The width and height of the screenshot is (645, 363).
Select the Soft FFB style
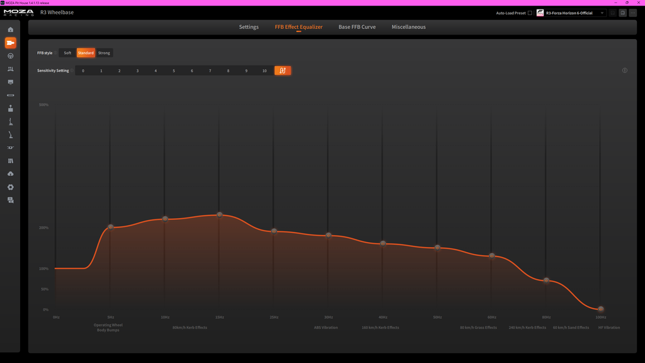click(x=67, y=53)
